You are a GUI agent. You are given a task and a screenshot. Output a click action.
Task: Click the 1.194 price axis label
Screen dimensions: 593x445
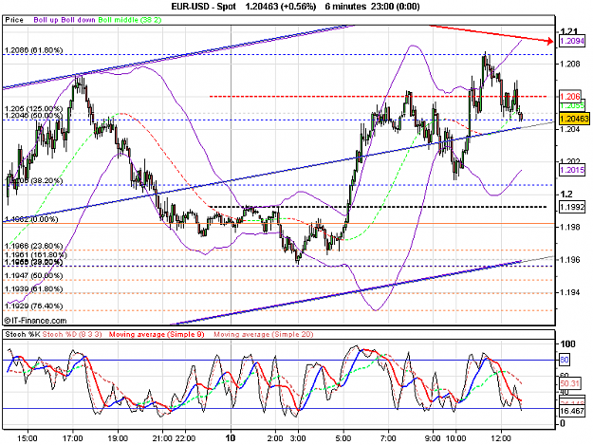569,292
